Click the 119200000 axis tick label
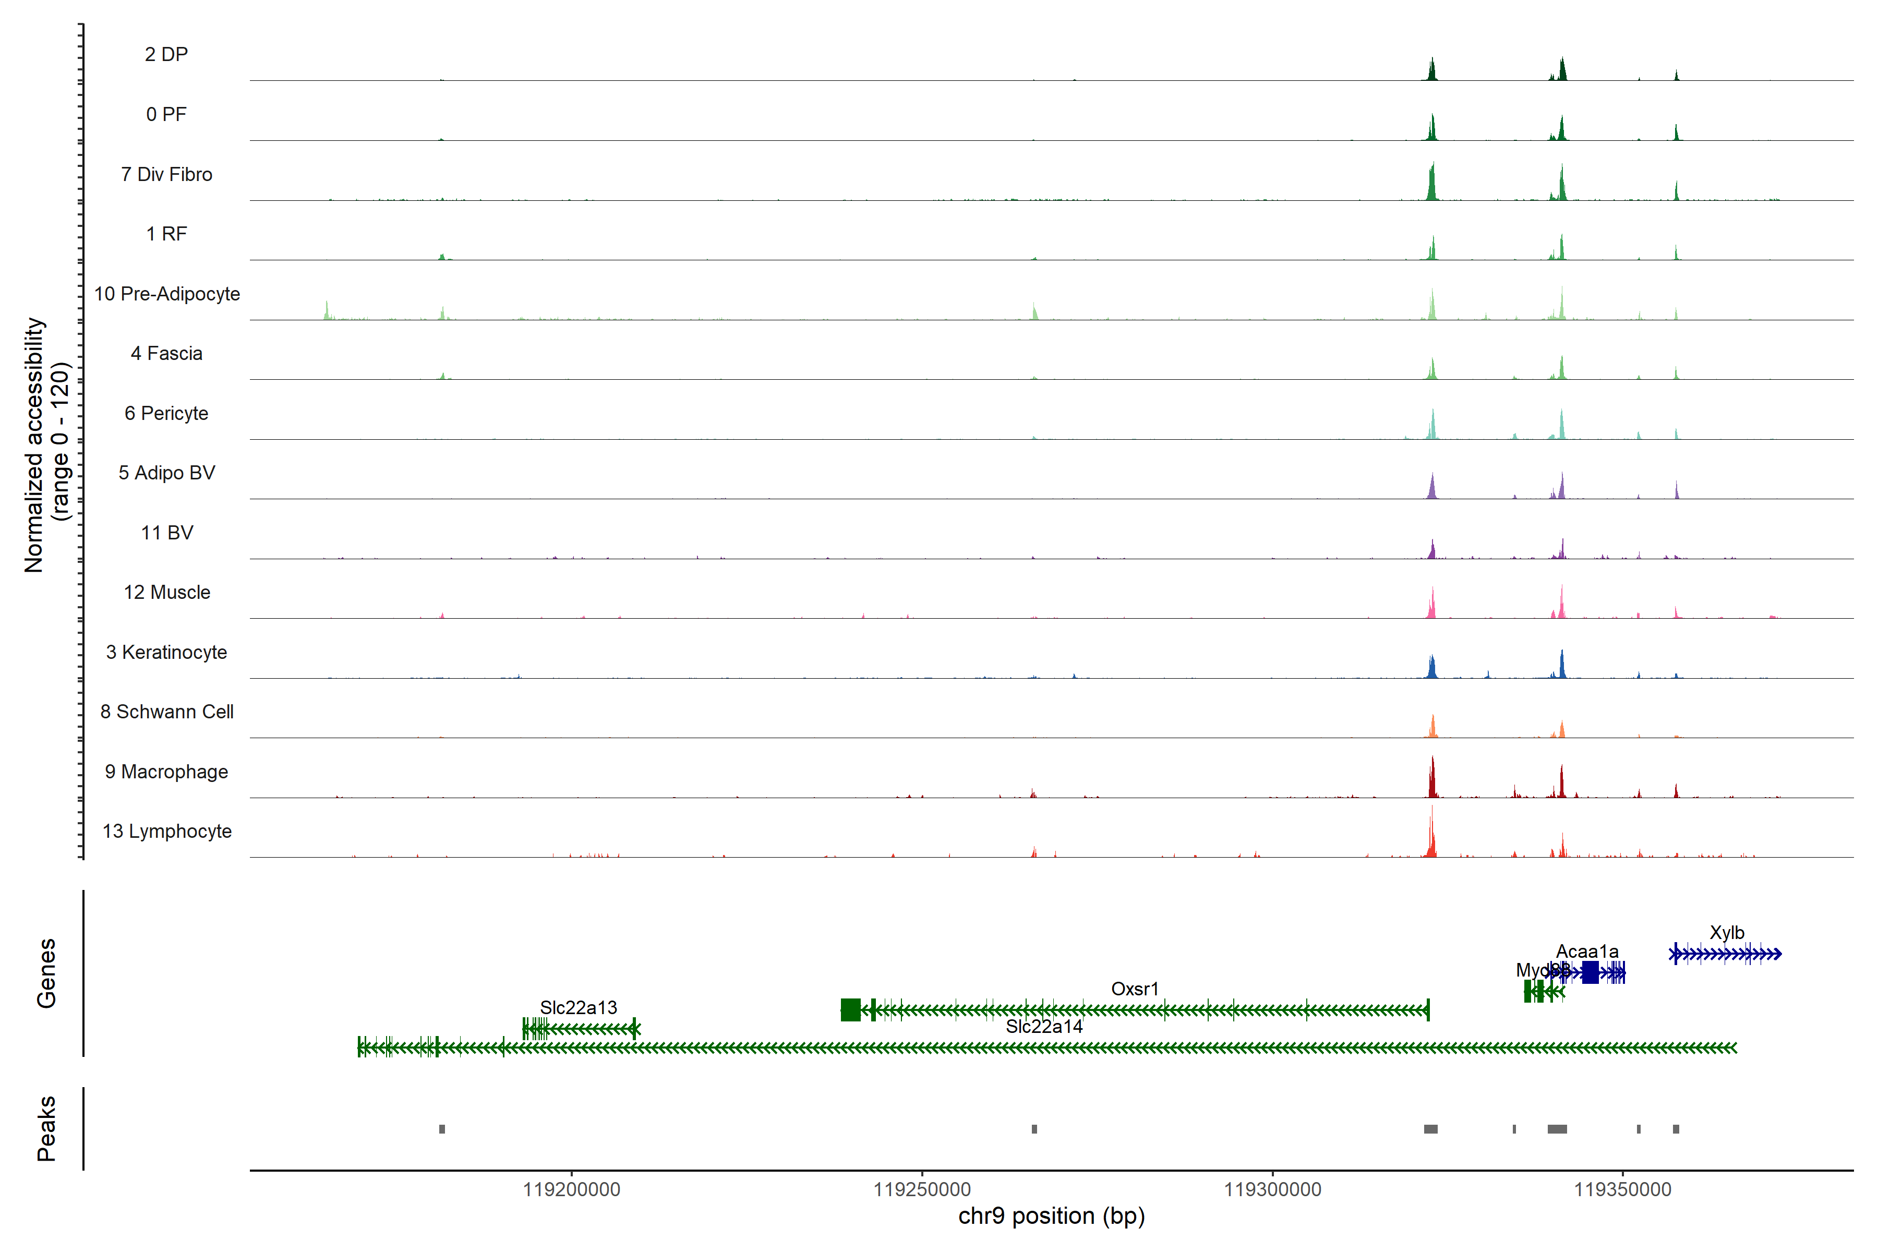Image resolution: width=1878 pixels, height=1252 pixels. coord(571,1190)
